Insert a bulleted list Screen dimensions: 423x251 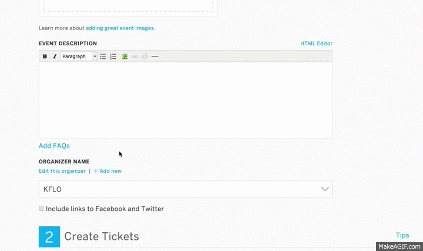click(103, 56)
